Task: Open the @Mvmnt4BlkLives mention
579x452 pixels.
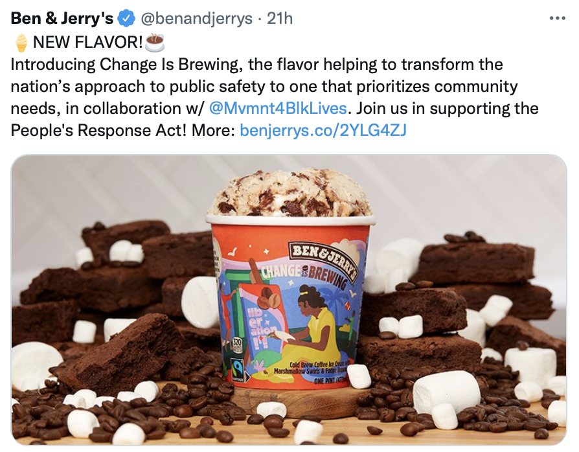Action: [278, 108]
